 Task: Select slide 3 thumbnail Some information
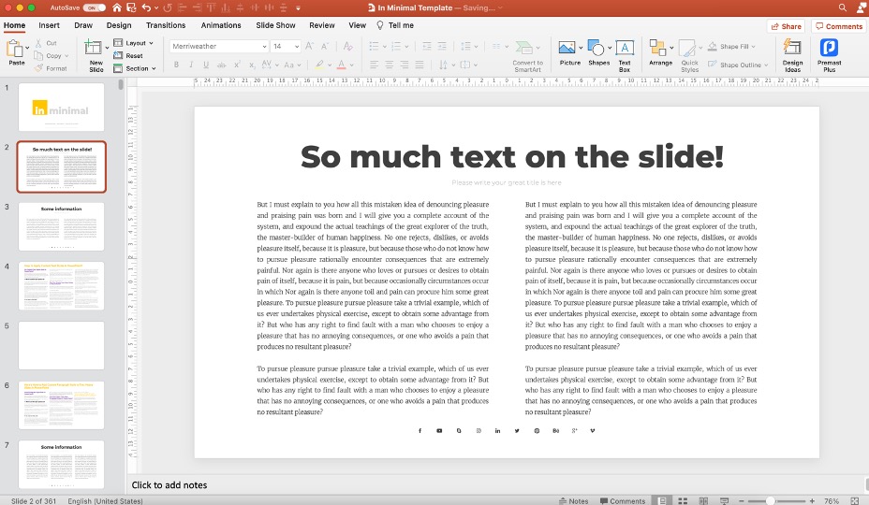(x=61, y=226)
